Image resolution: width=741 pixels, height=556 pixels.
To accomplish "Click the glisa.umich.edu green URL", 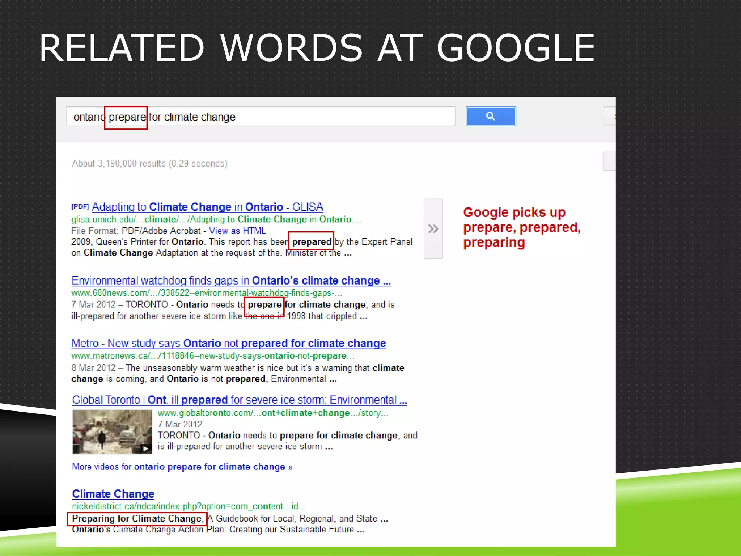I will click(x=216, y=219).
